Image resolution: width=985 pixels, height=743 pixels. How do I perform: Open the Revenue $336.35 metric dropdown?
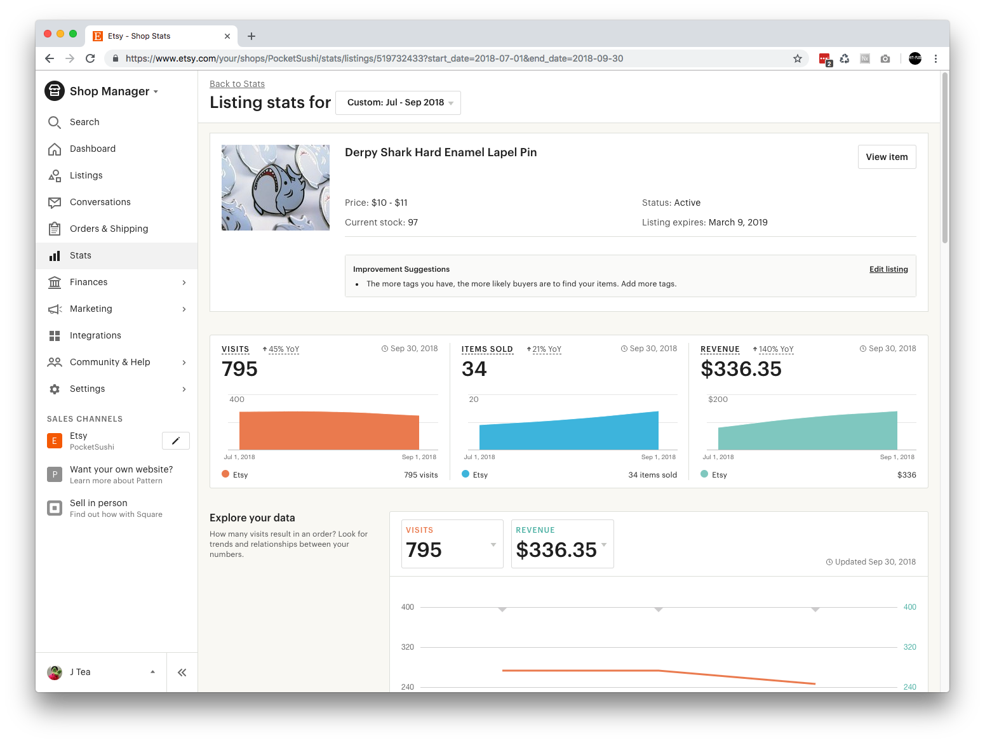[x=563, y=544]
